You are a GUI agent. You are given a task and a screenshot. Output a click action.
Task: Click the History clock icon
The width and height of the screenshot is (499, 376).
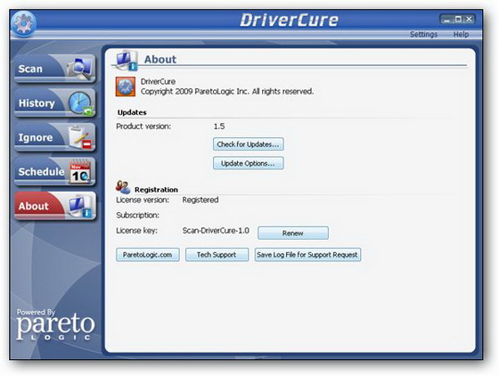click(80, 103)
